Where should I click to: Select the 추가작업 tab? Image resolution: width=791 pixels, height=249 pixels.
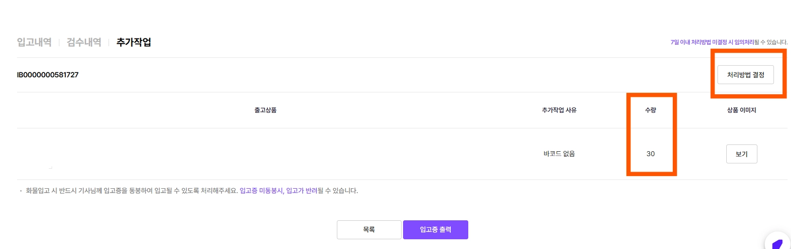click(x=134, y=42)
